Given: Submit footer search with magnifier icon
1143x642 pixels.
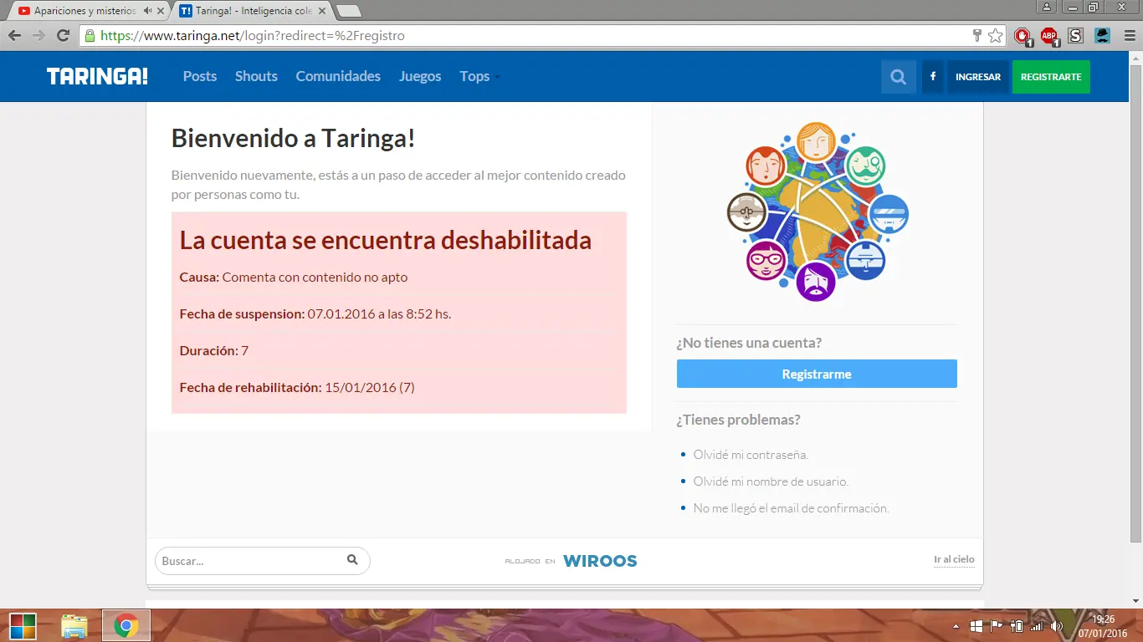Looking at the screenshot, I should pos(352,560).
